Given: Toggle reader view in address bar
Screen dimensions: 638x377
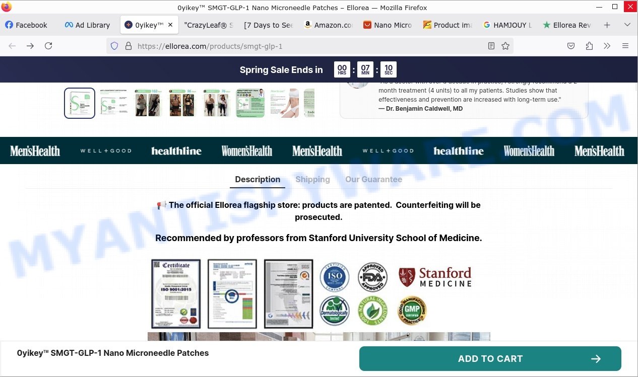Looking at the screenshot, I should (491, 46).
